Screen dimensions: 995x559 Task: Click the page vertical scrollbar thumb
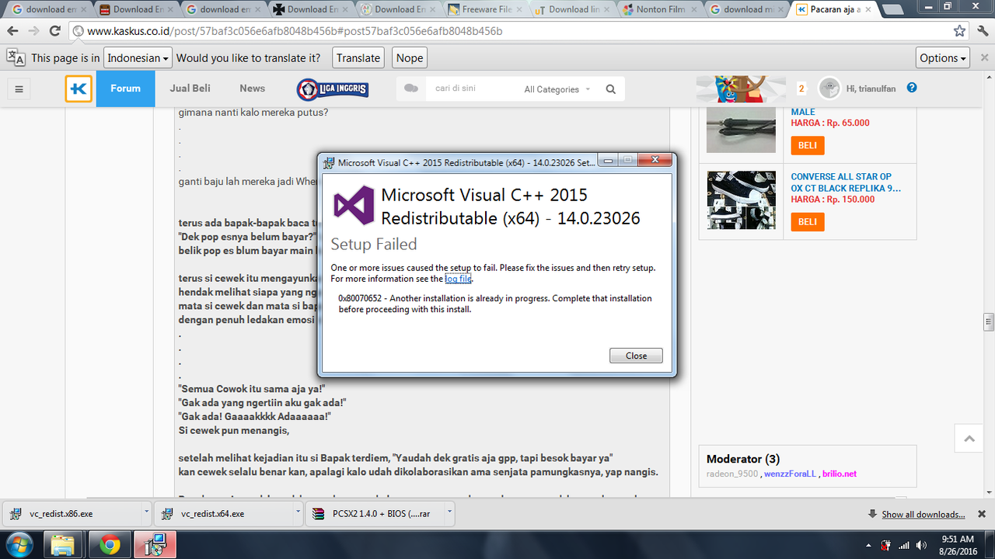(989, 321)
